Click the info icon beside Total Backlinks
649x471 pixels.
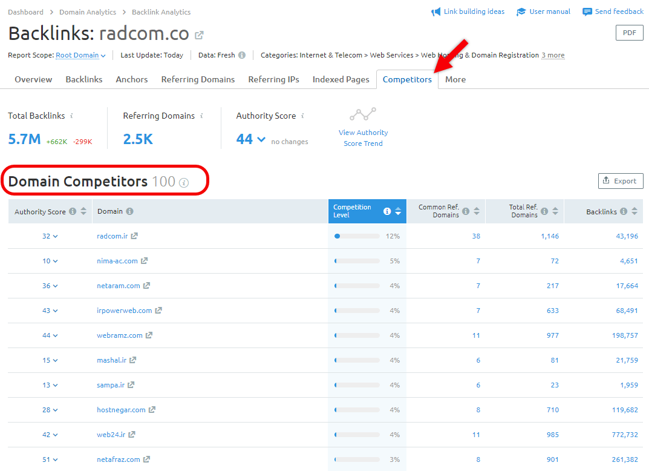[x=71, y=115]
